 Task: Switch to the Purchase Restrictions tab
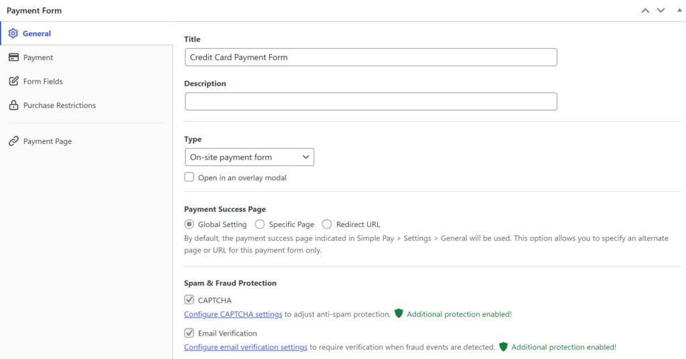59,106
